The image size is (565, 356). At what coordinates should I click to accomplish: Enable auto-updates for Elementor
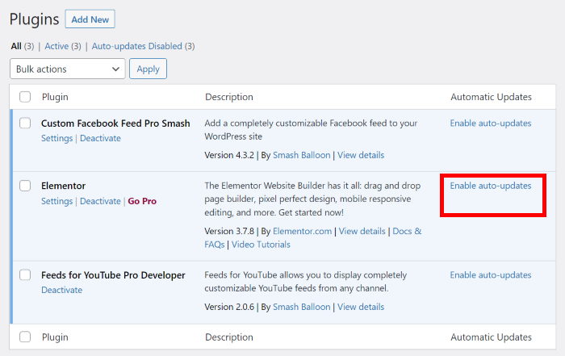(x=491, y=186)
